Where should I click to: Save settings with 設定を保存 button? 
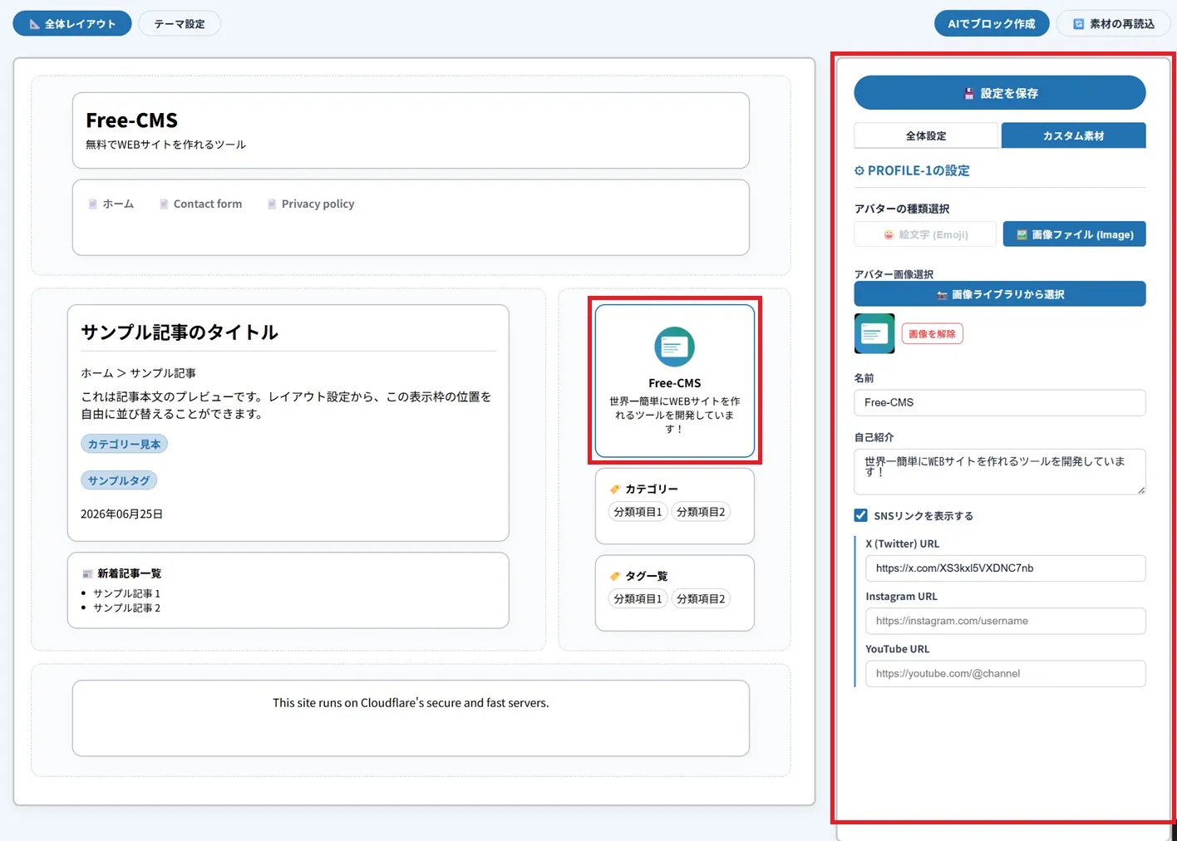pyautogui.click(x=1000, y=93)
